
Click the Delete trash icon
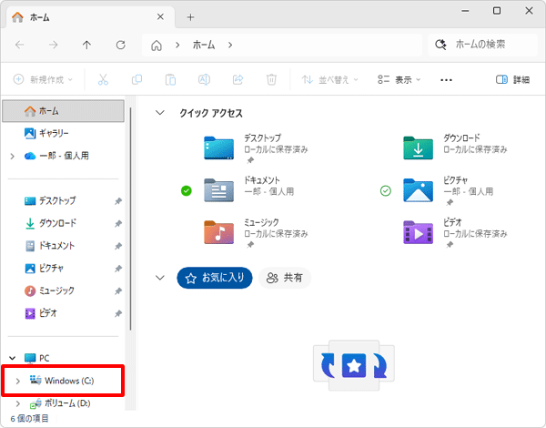point(271,80)
